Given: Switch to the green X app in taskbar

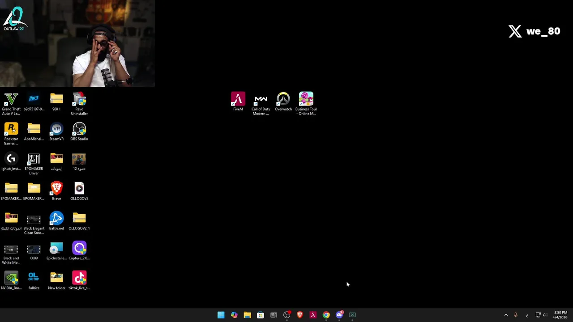Looking at the screenshot, I should click(352, 315).
